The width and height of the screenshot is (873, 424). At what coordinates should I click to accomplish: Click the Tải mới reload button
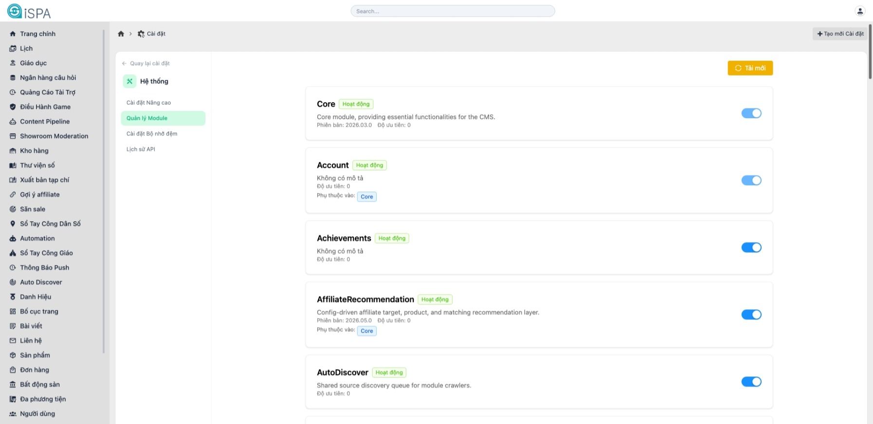pyautogui.click(x=750, y=68)
